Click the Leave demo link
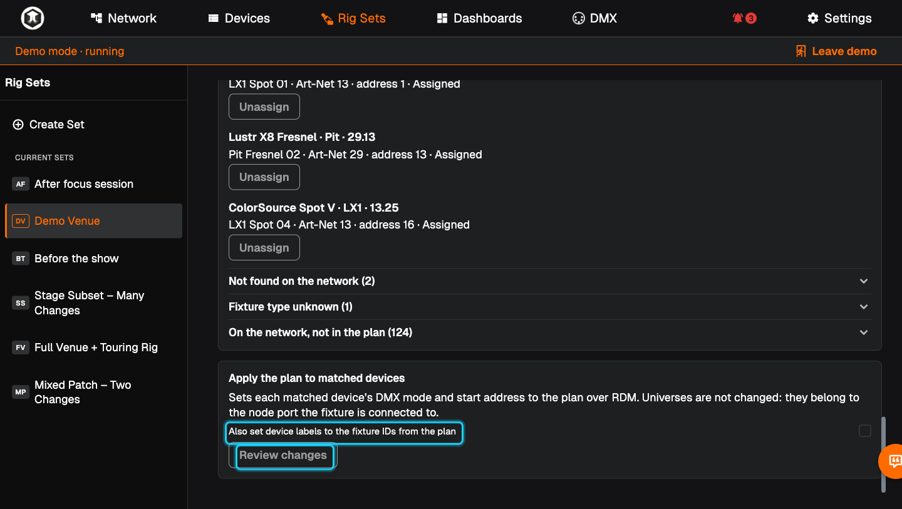 point(836,51)
